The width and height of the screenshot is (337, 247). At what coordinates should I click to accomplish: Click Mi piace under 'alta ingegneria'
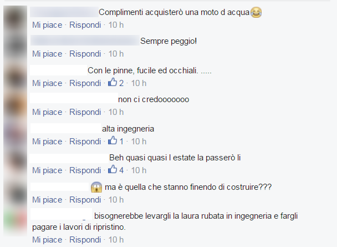[x=47, y=142]
